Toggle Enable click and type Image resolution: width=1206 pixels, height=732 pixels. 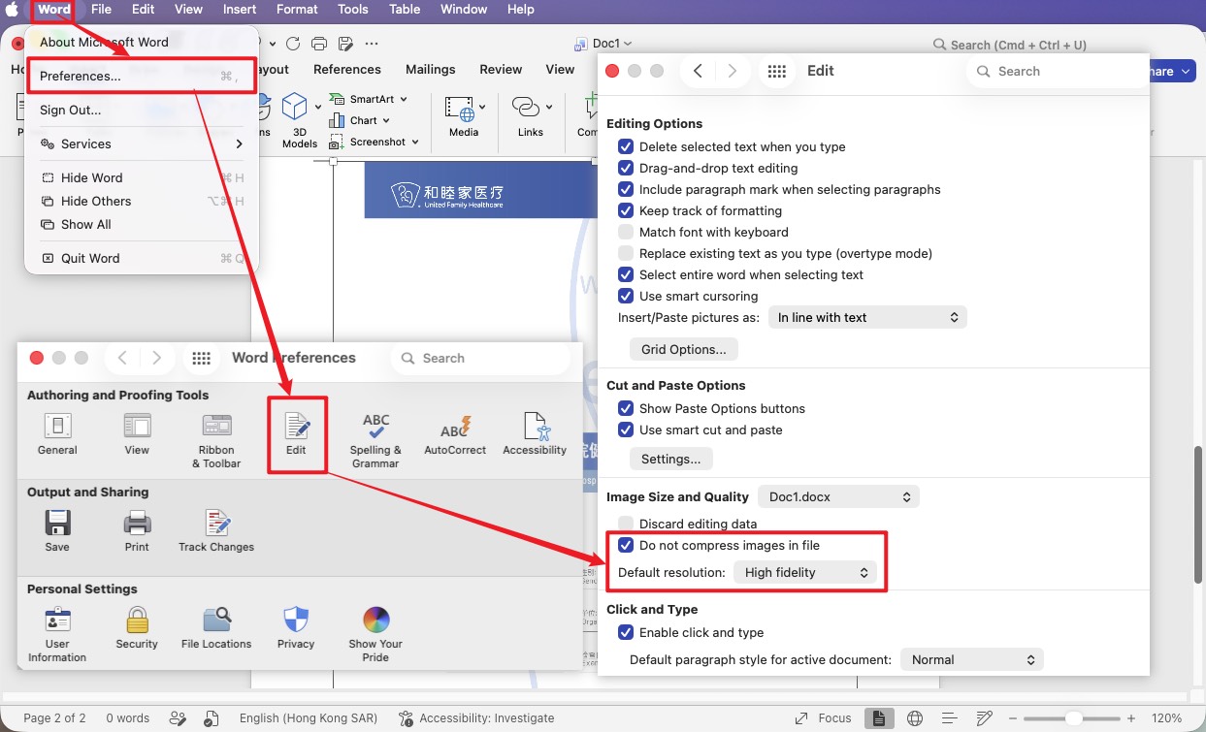pos(626,633)
